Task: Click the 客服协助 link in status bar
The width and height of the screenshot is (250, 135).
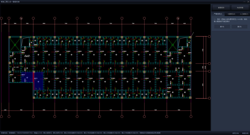Action: 245,133
